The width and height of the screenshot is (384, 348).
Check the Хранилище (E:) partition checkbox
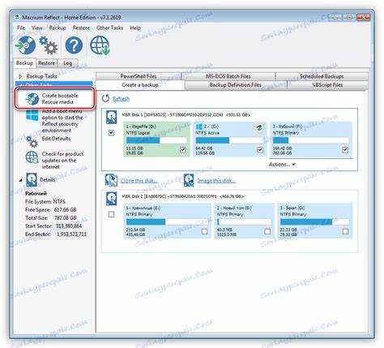(204, 231)
